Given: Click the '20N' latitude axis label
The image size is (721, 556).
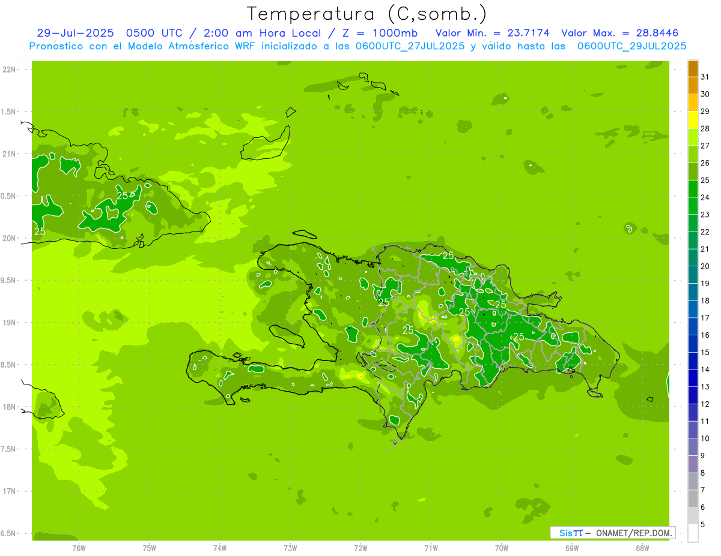Looking at the screenshot, I should click(9, 238).
